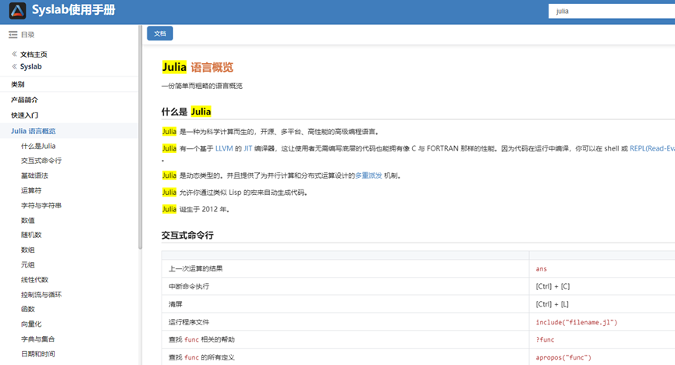
Task: Click the ans code cell
Action: 541,269
